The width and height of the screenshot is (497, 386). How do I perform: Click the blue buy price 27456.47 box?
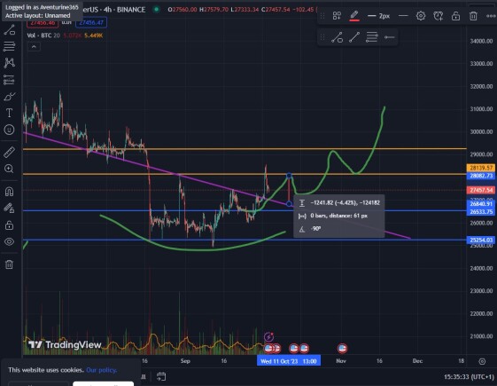click(x=91, y=23)
